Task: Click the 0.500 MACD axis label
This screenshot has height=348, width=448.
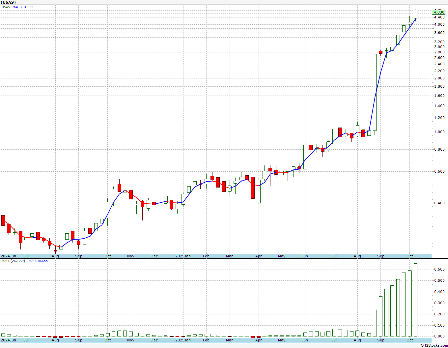Action: [x=439, y=280]
